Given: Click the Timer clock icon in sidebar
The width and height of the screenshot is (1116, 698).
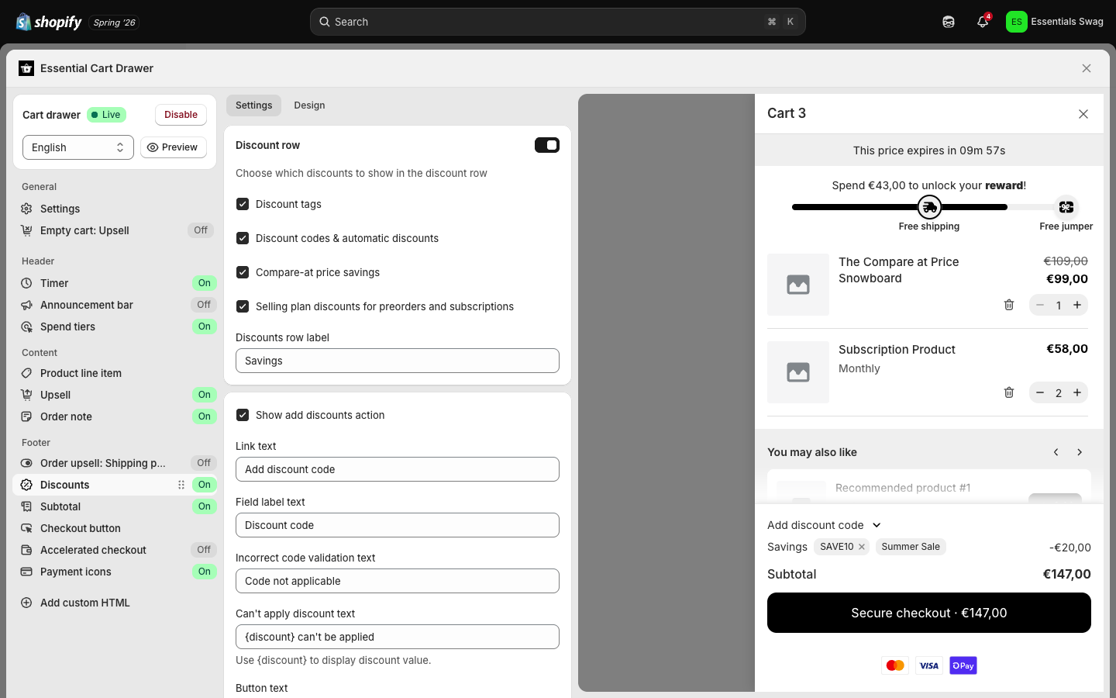Looking at the screenshot, I should tap(26, 283).
